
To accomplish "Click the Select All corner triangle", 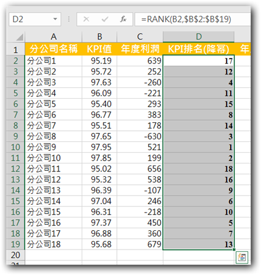I will pyautogui.click(x=20, y=37).
